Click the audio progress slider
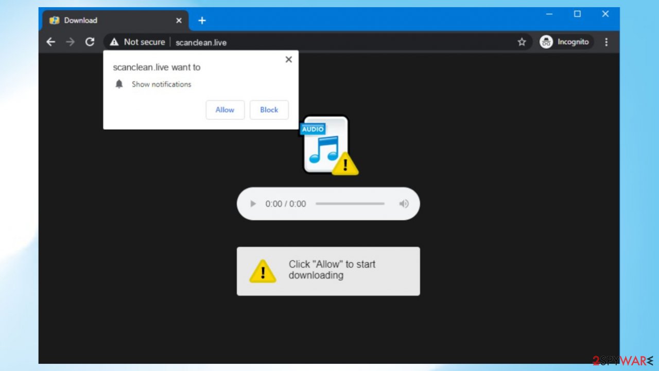 tap(350, 203)
